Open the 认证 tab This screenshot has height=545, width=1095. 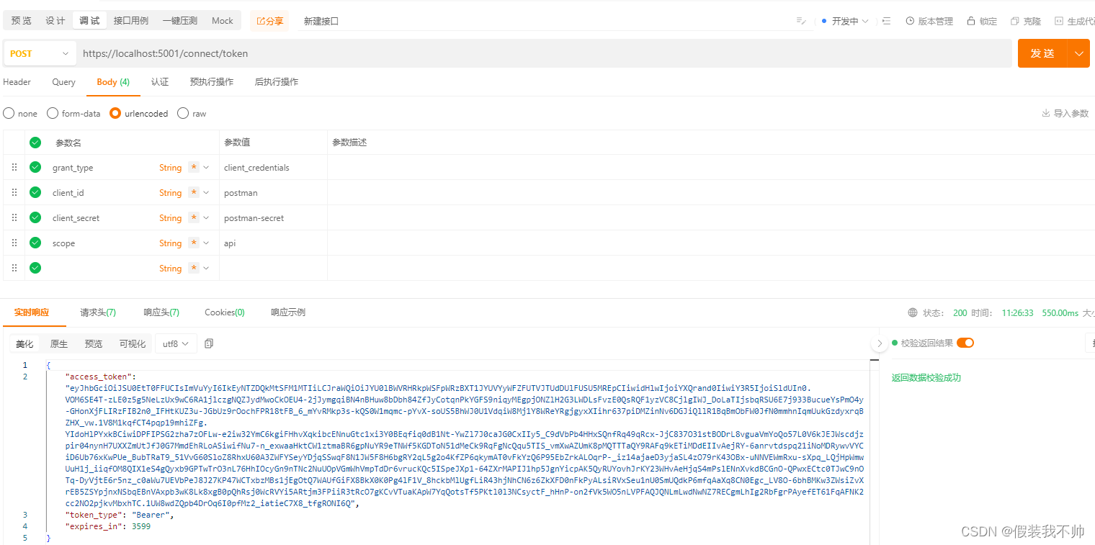[160, 82]
